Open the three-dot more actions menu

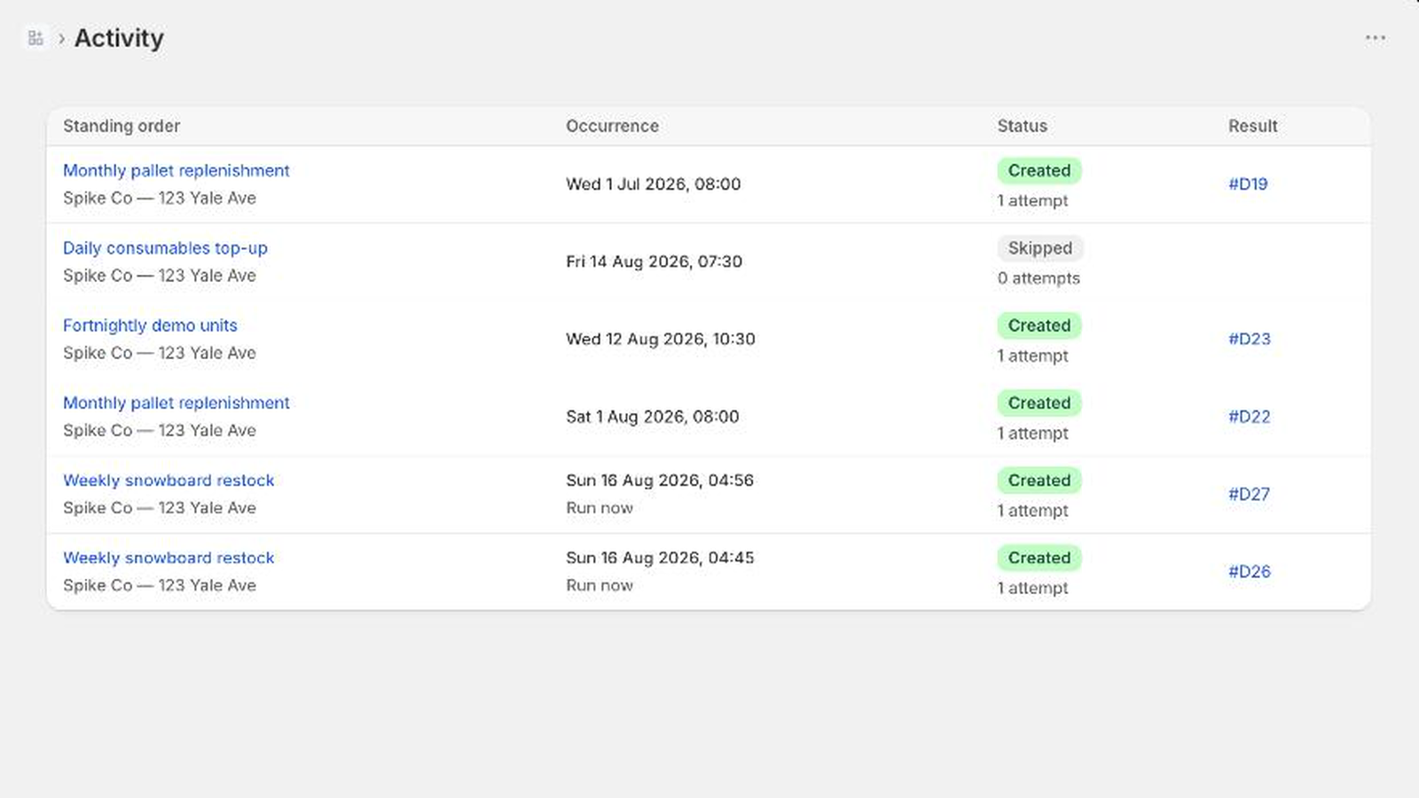(1376, 38)
